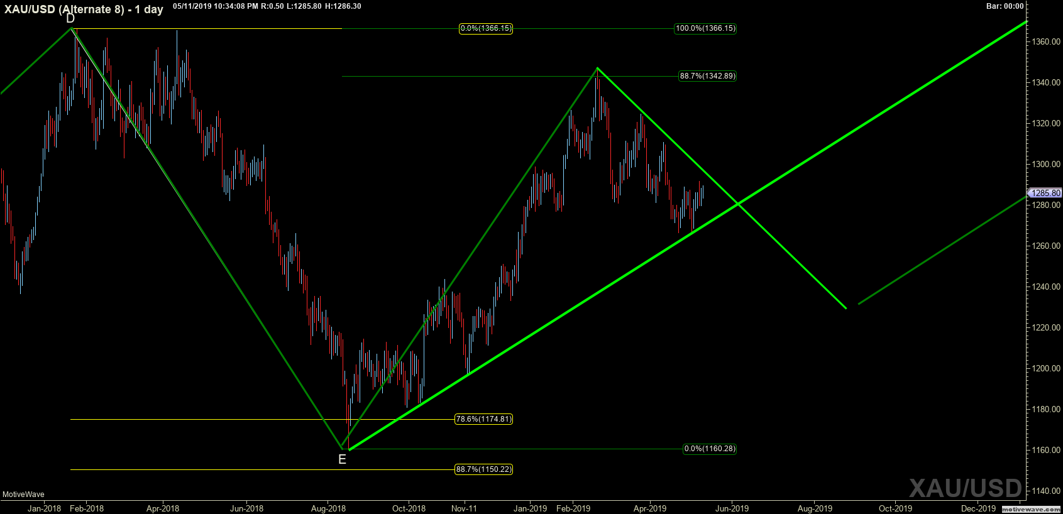This screenshot has height=514, width=1063.
Task: Click the Apr-2019 date axis label
Action: pos(650,508)
